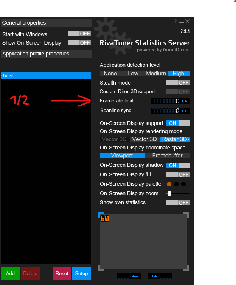
Task: Toggle Show On-Screen Display switch
Action: [79, 43]
